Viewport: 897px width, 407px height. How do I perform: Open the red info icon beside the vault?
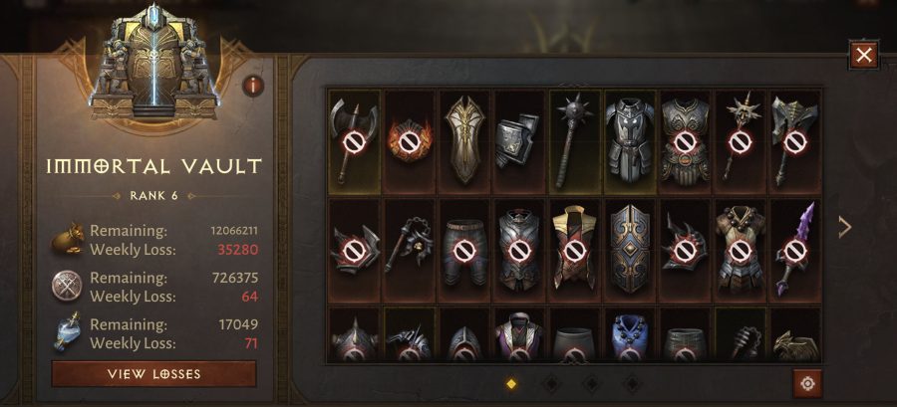tap(253, 87)
